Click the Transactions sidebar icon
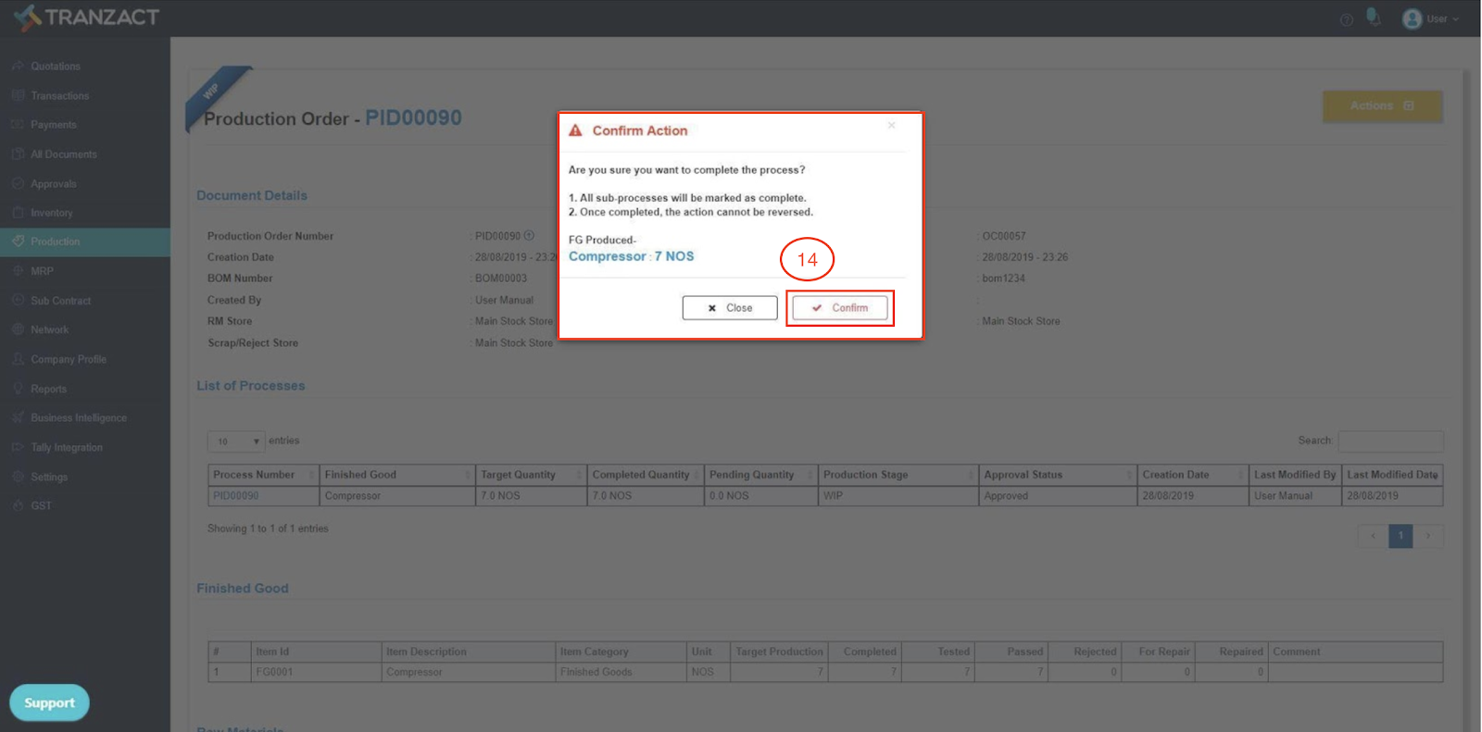The width and height of the screenshot is (1482, 732). (18, 95)
